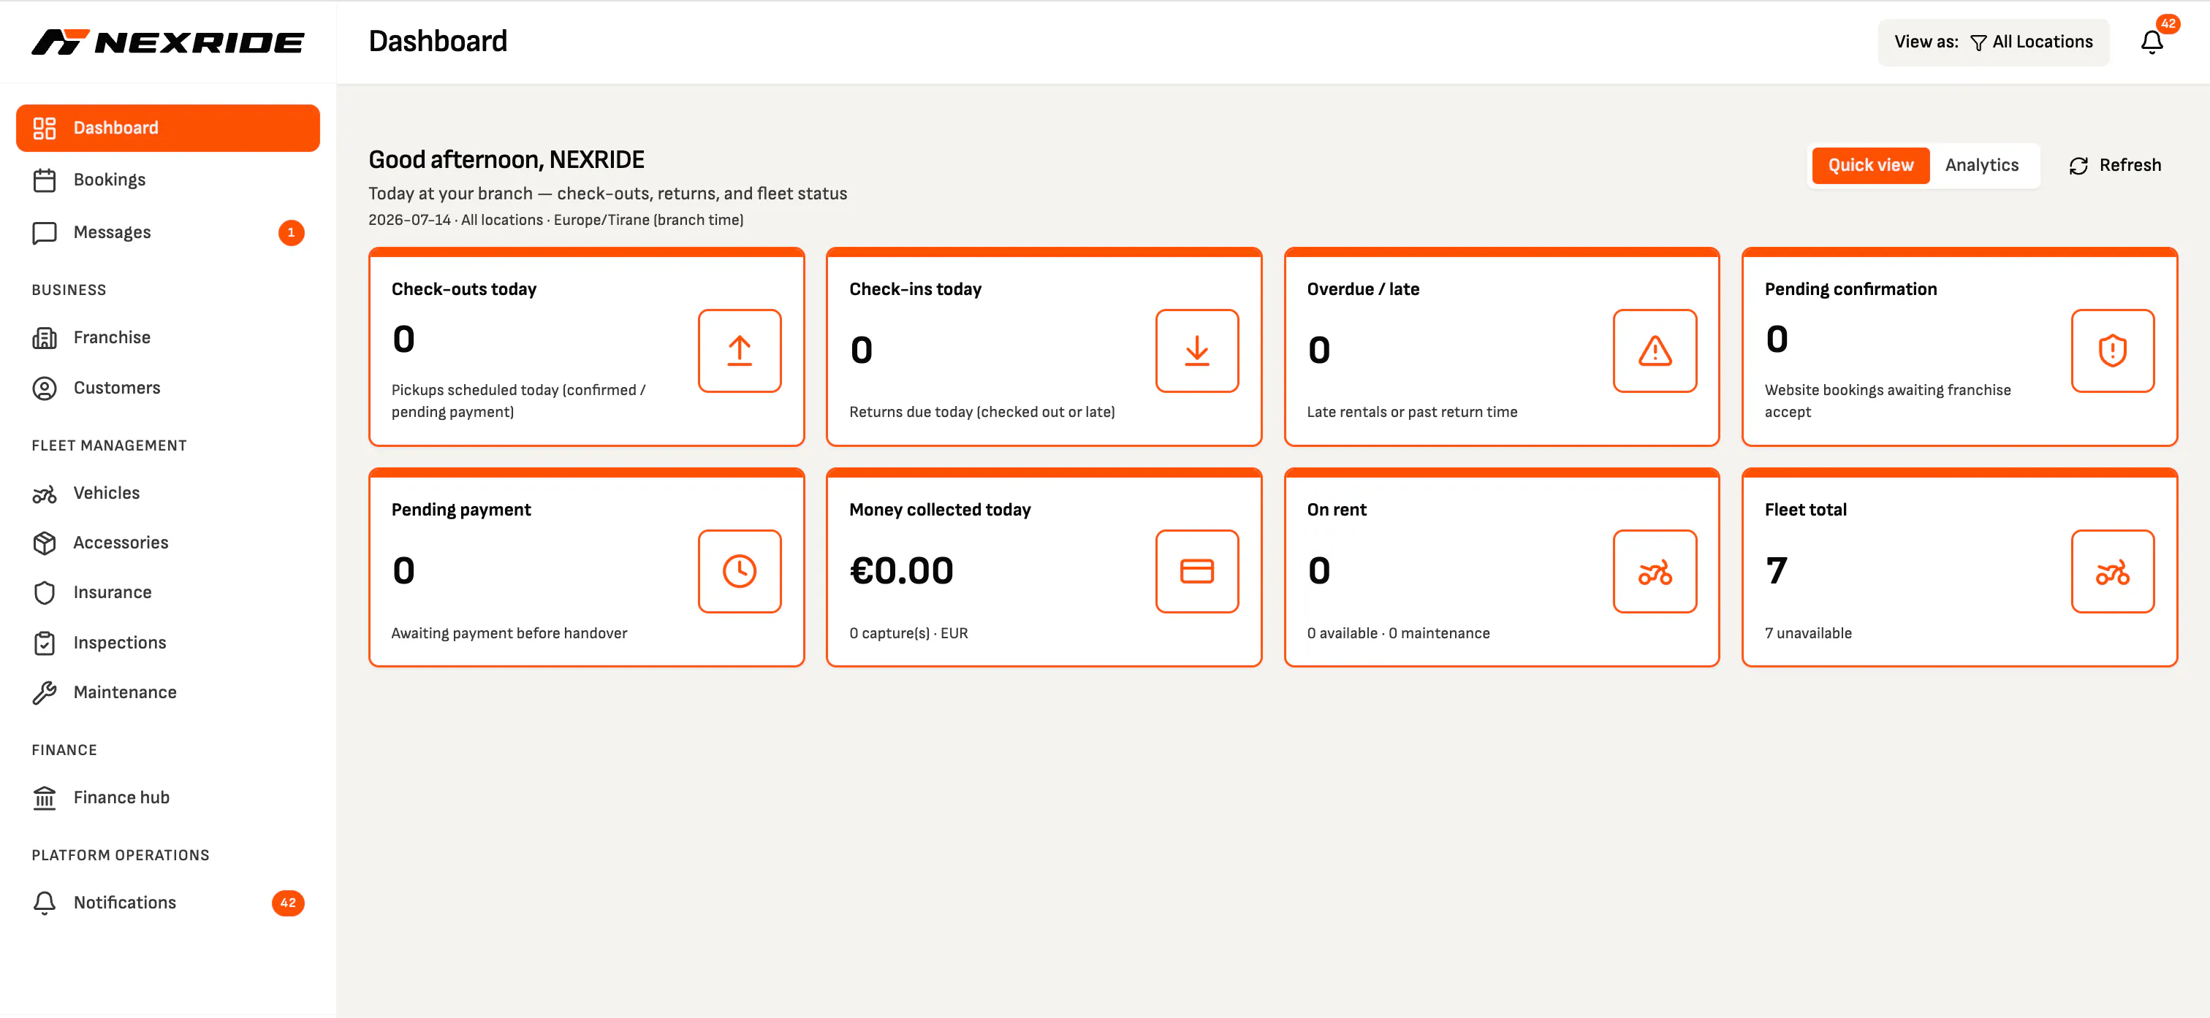Open Finance hub
The width and height of the screenshot is (2210, 1018).
(x=168, y=797)
